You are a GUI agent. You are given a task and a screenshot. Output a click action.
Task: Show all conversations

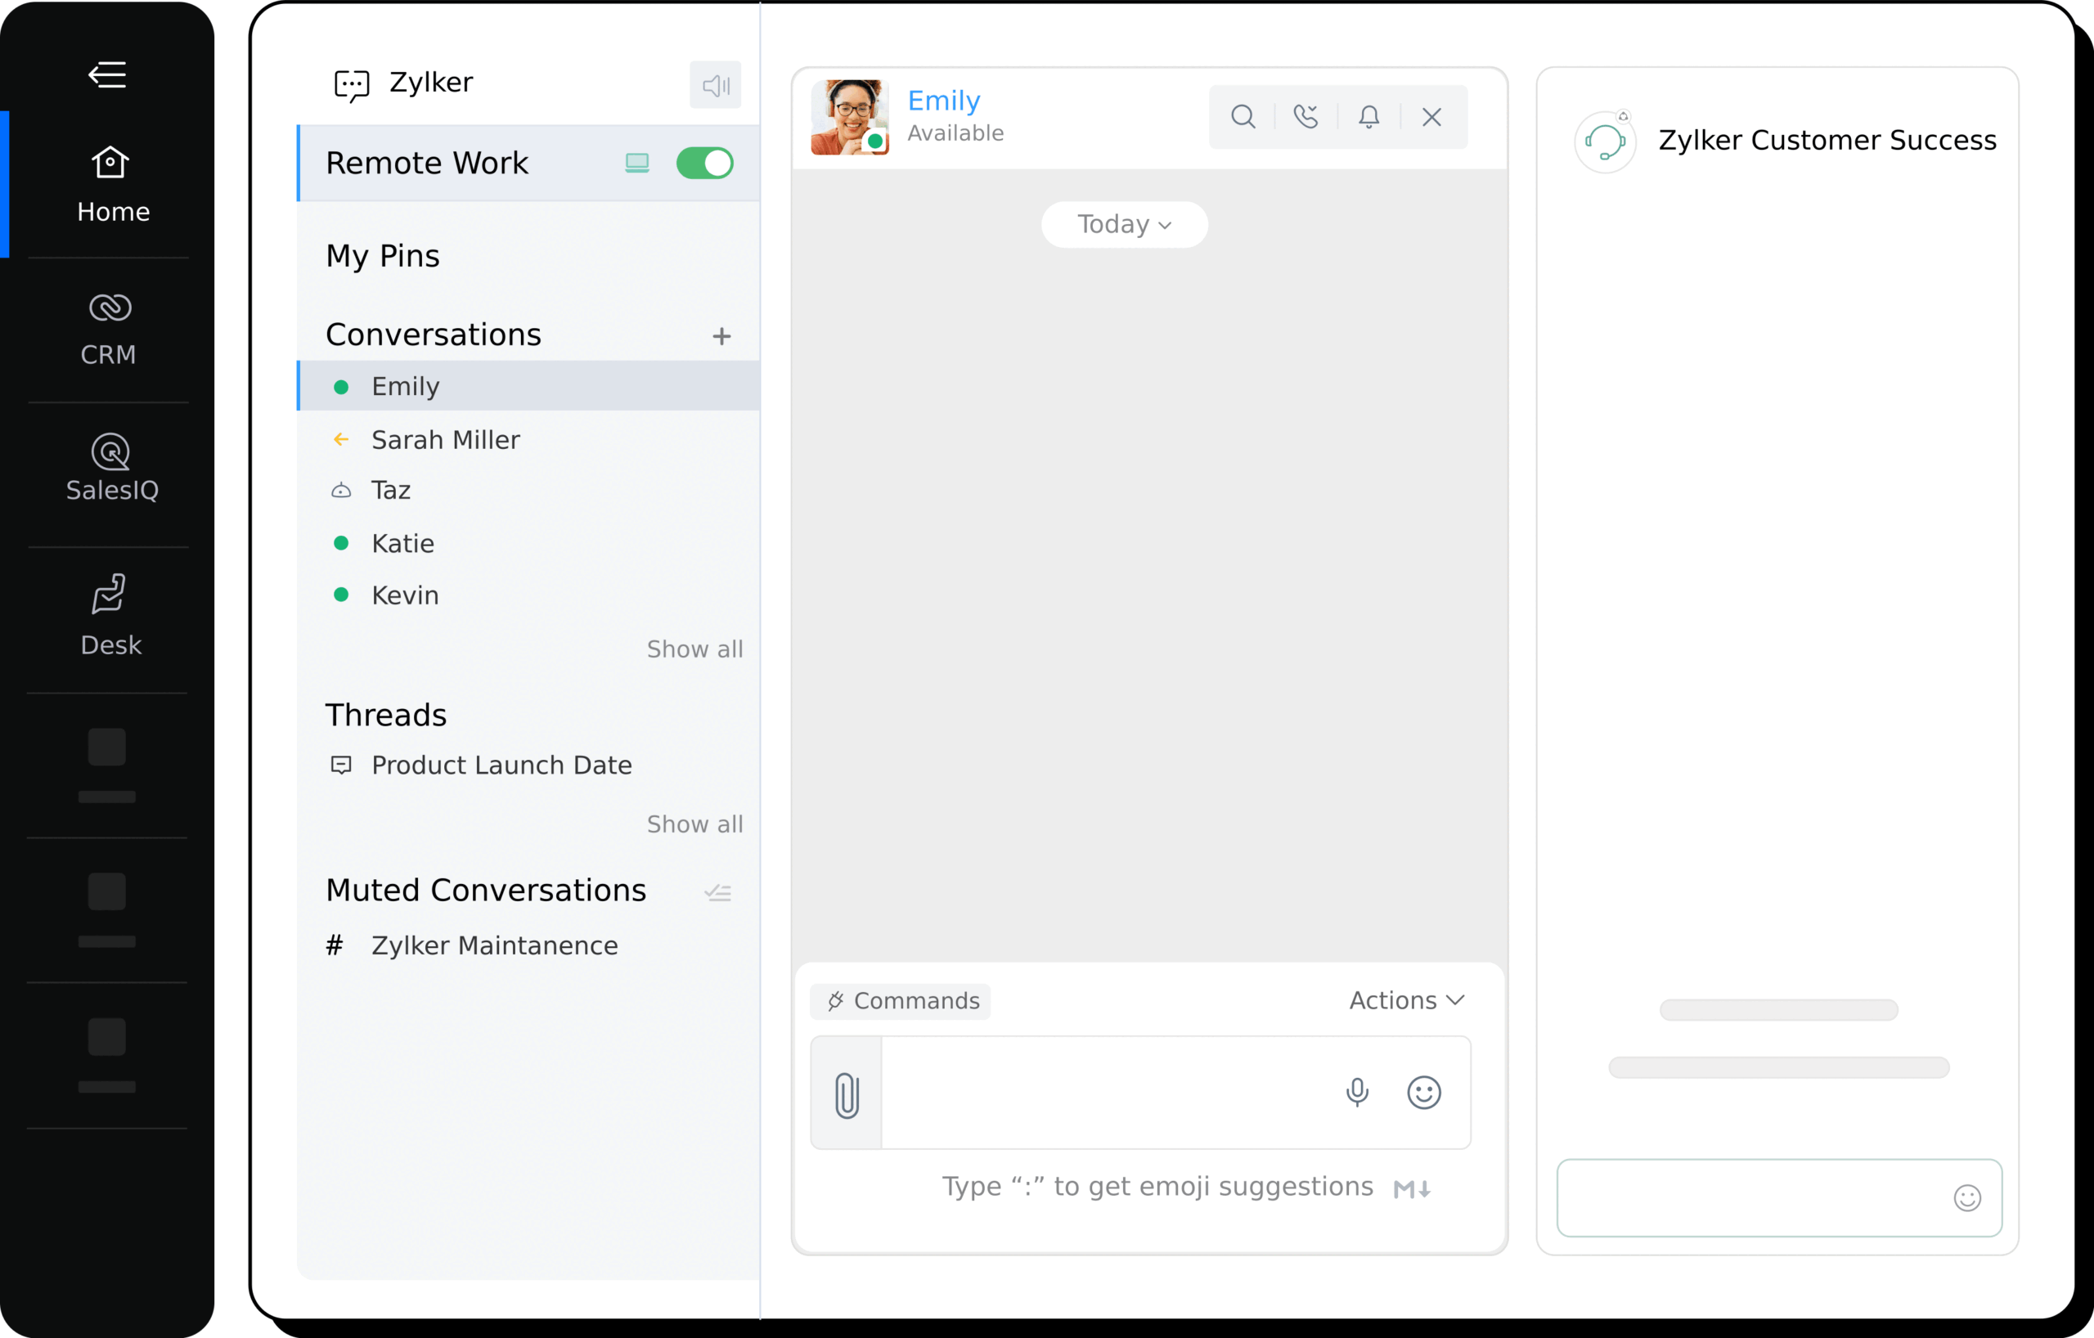[x=694, y=649]
